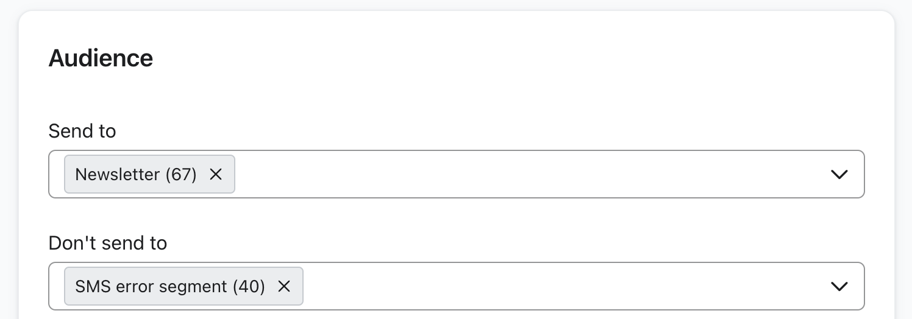
Task: Click blank space beside Audience heading
Action: 488,58
